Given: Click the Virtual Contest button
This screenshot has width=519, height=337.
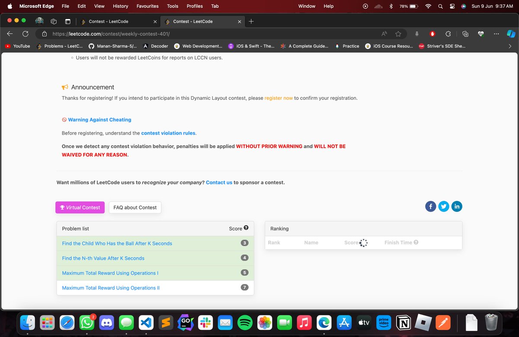Looking at the screenshot, I should tap(80, 207).
